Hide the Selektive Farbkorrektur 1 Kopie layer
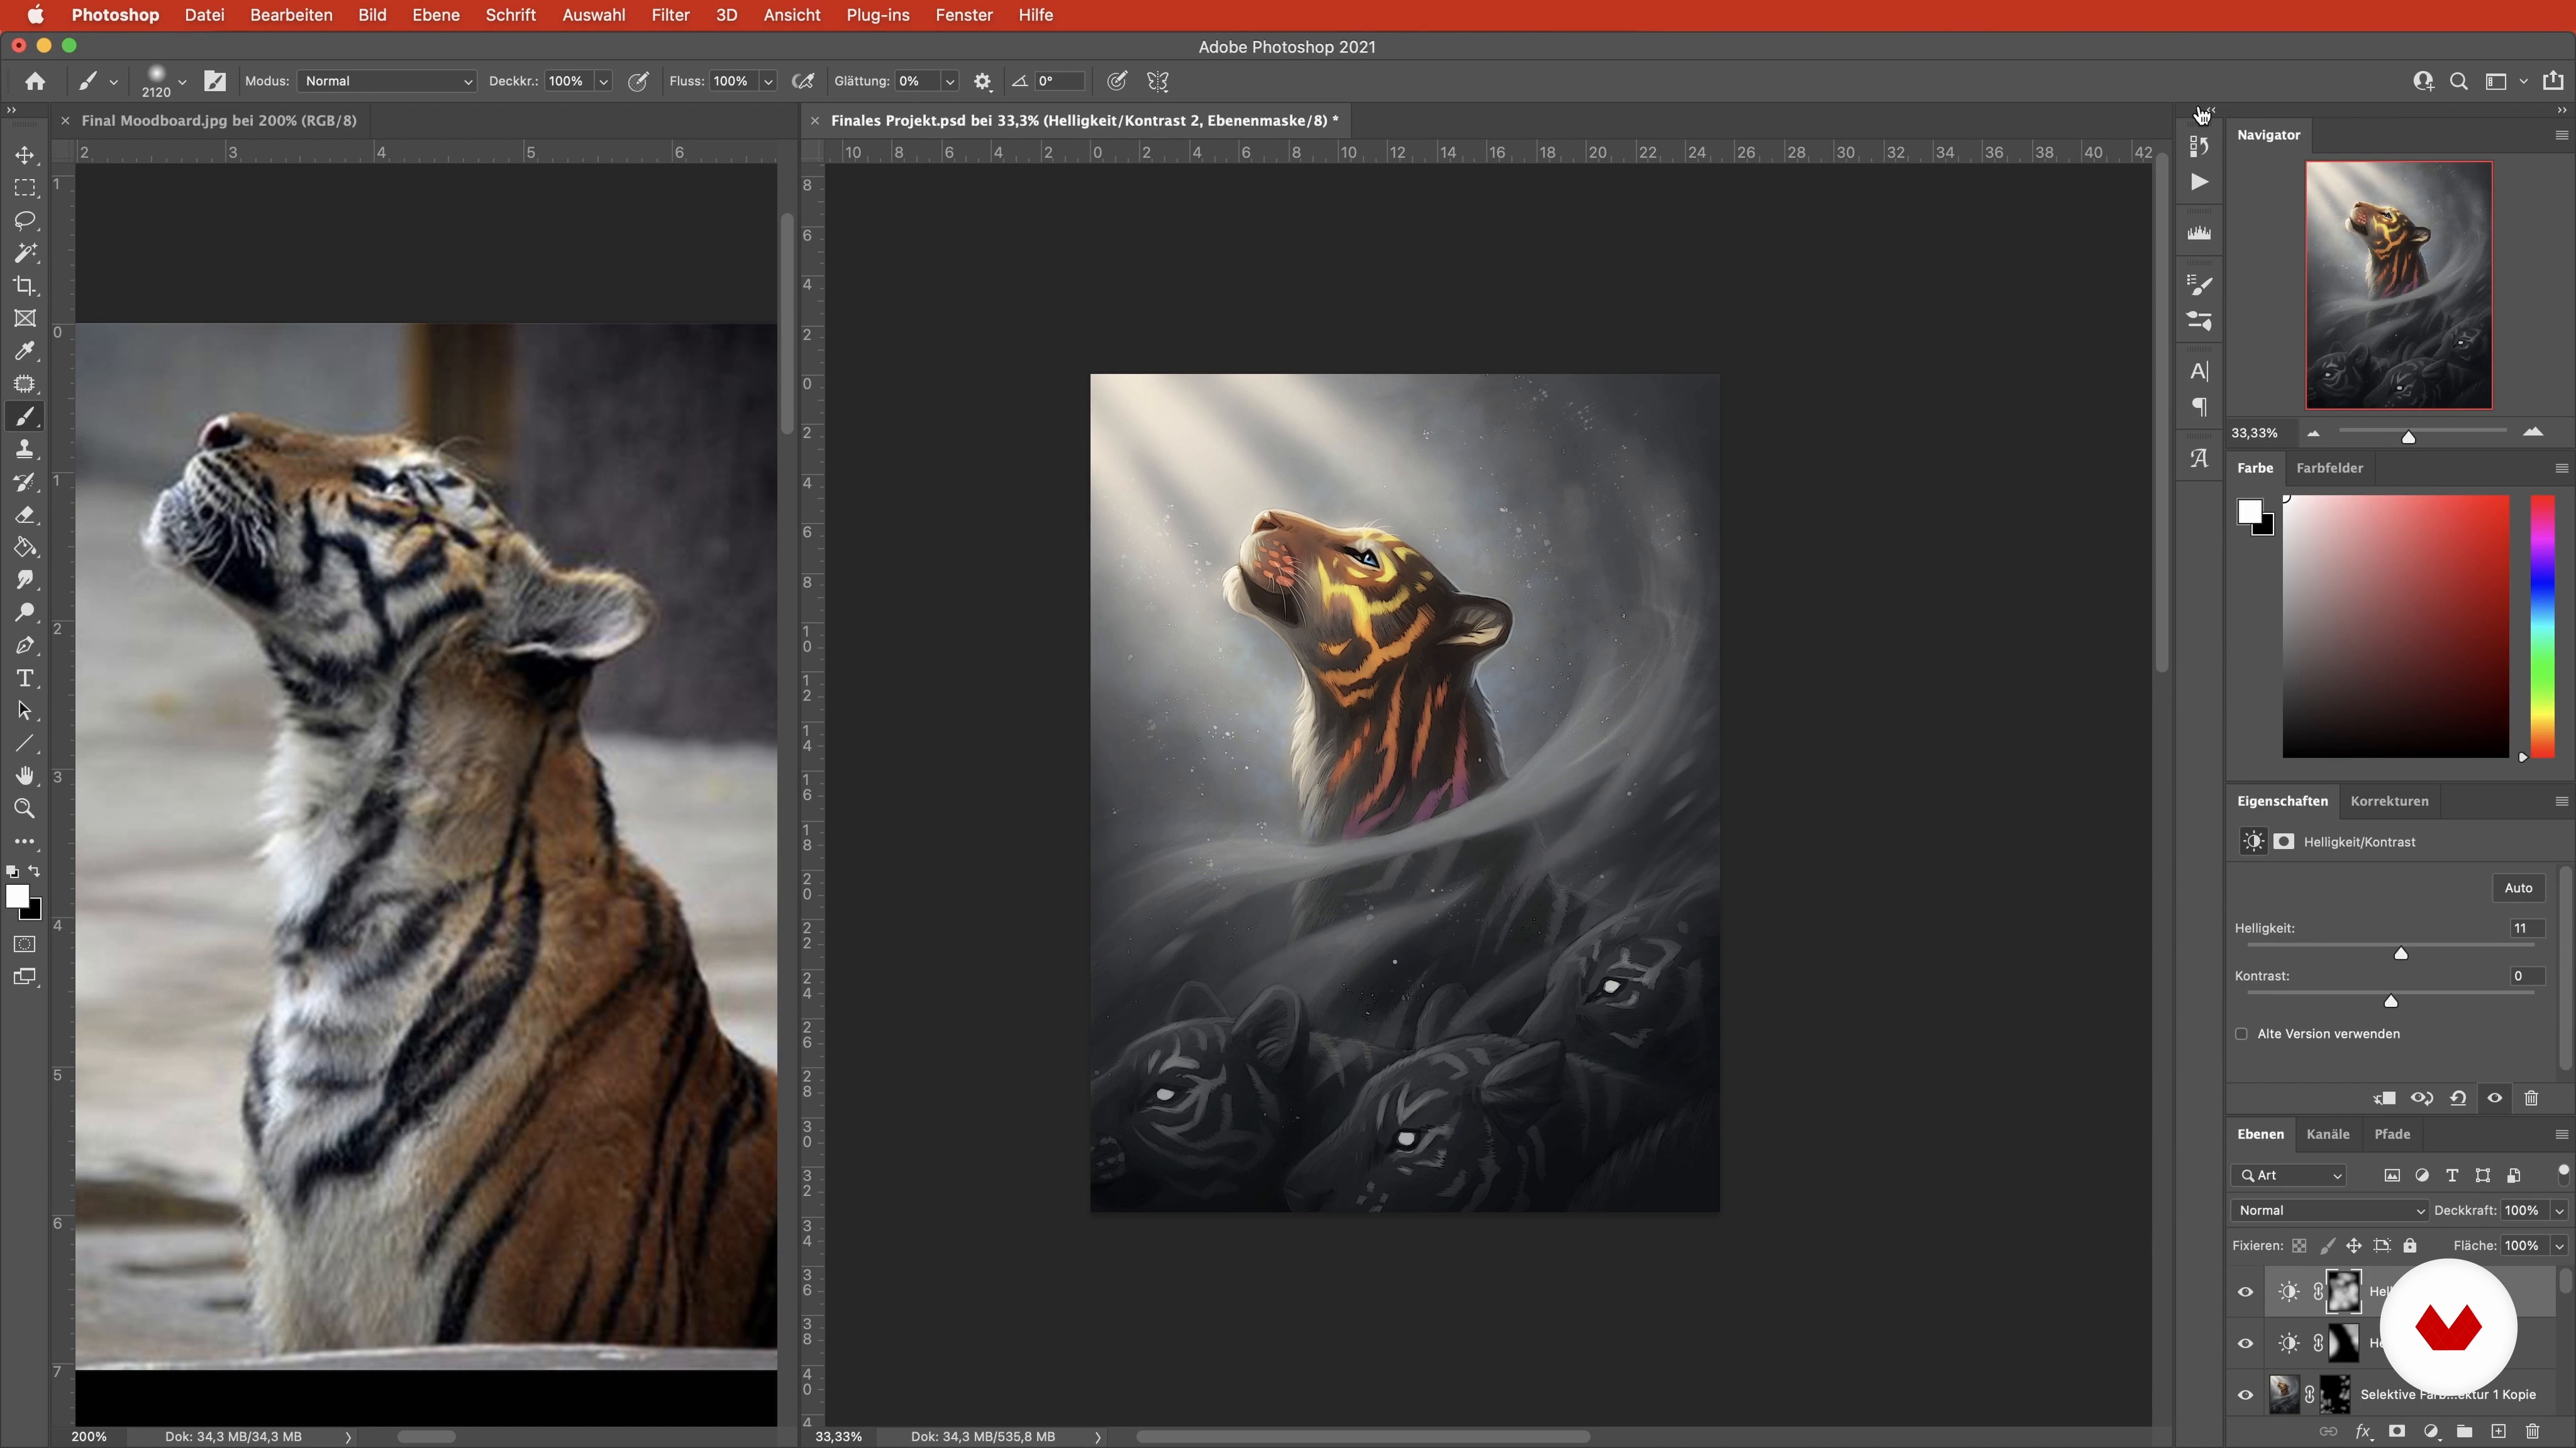This screenshot has width=2576, height=1448. (x=2245, y=1395)
